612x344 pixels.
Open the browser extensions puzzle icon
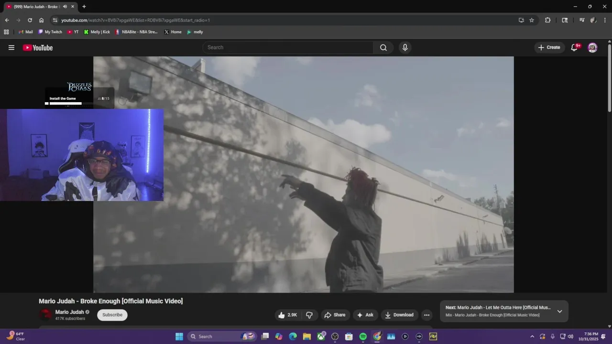tap(547, 20)
